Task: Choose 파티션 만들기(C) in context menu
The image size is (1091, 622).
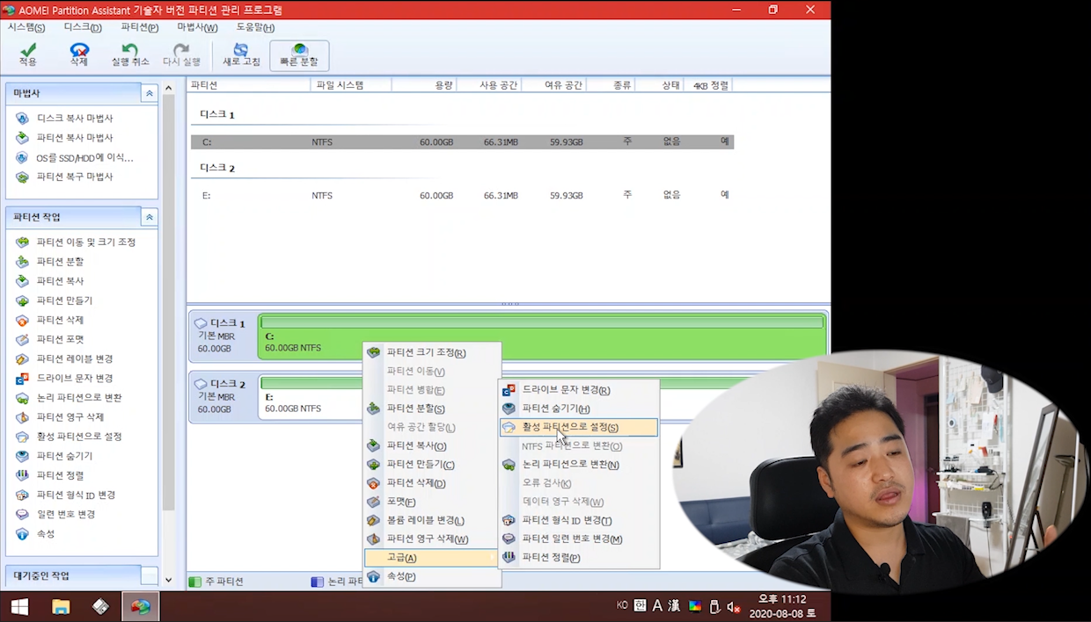Action: (x=432, y=464)
